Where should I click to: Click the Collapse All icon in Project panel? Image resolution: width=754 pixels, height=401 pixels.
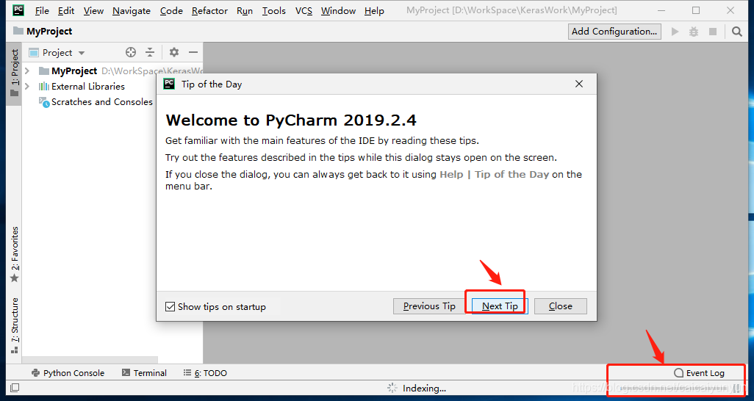pos(150,52)
